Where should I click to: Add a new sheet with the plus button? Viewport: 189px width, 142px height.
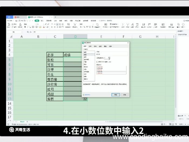(x=27, y=122)
